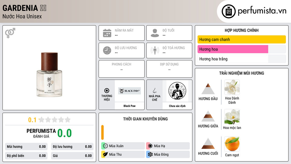Click the Gardenia perfume bottle image
This screenshot has height=164, width=291.
click(49, 75)
